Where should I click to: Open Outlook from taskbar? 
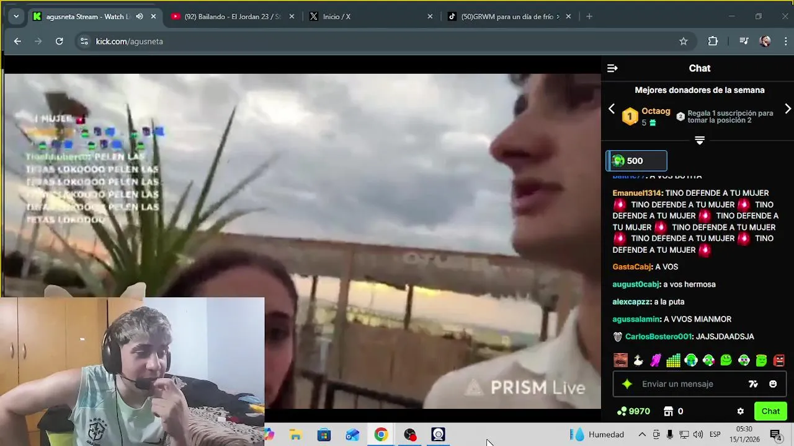(x=352, y=435)
